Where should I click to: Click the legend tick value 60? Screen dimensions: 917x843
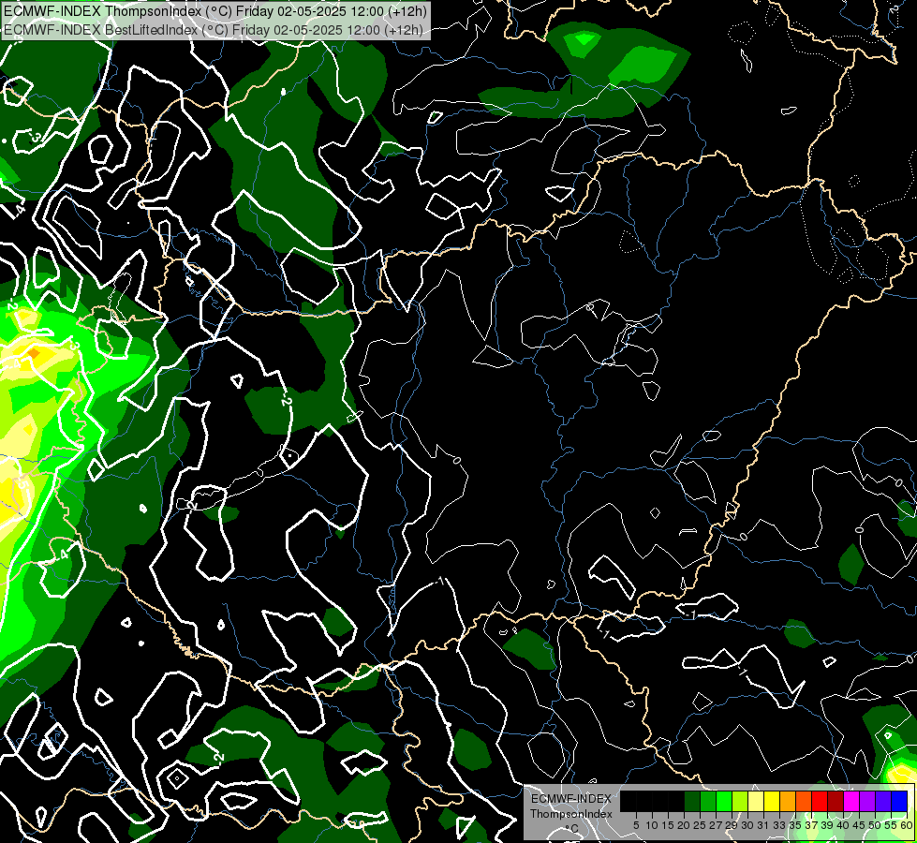click(907, 825)
